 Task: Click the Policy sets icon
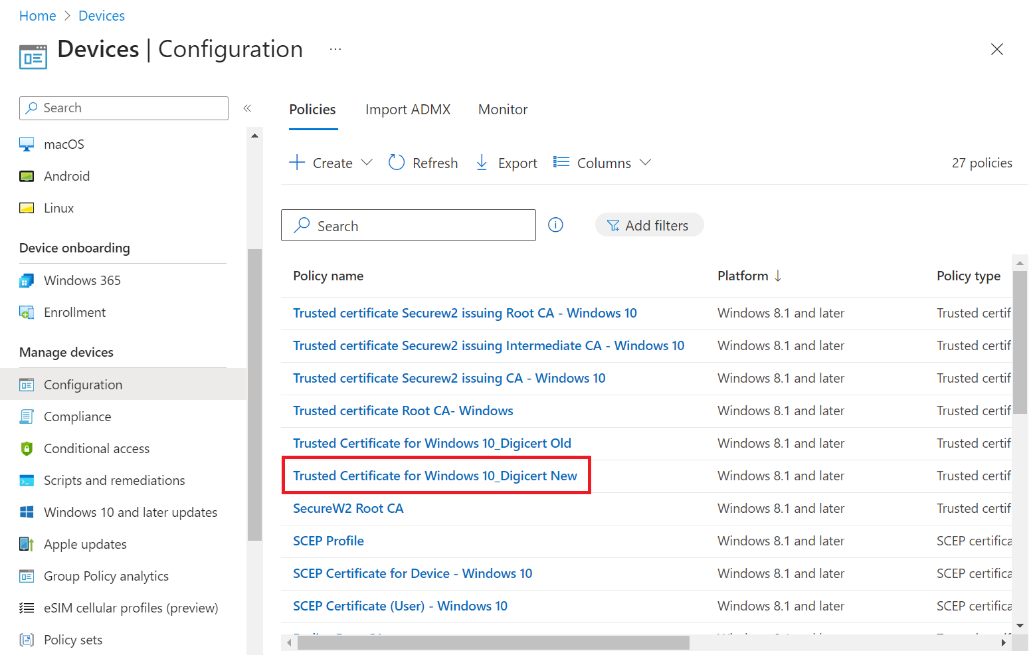(27, 640)
